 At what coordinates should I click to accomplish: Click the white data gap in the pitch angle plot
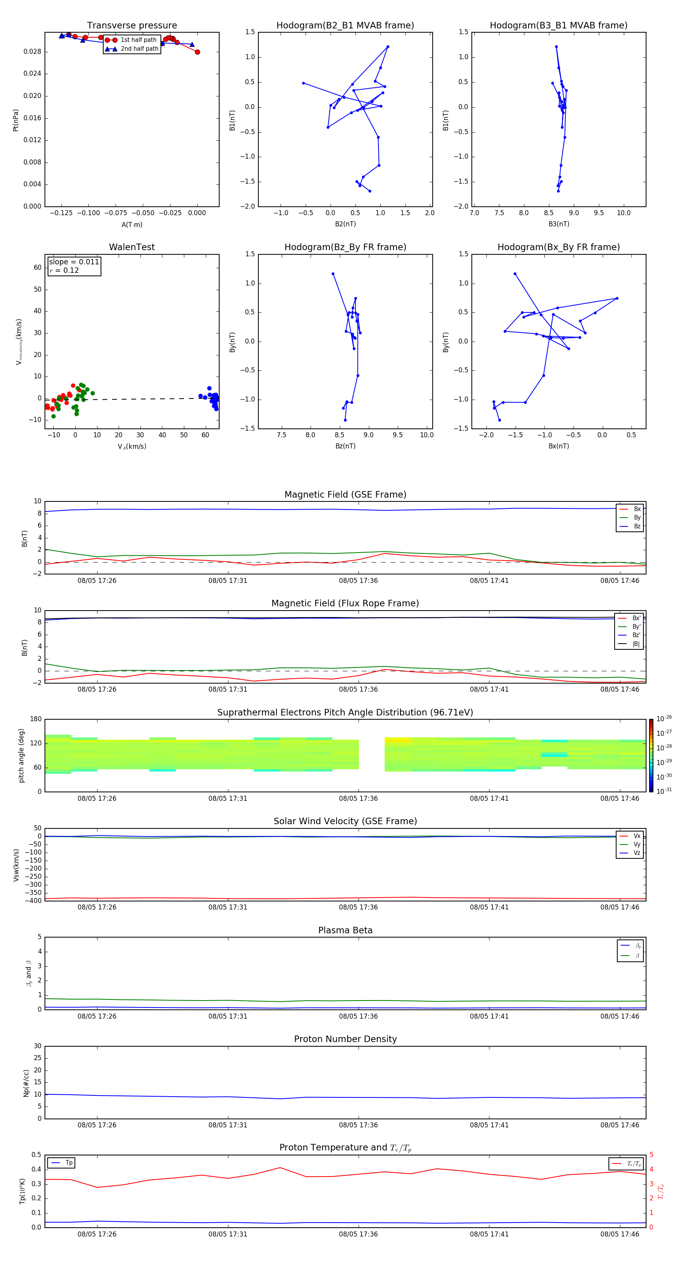click(371, 755)
